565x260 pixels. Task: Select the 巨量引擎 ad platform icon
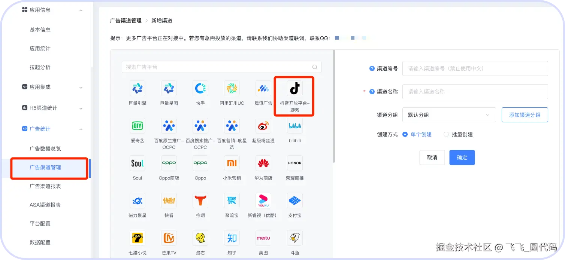pyautogui.click(x=138, y=88)
